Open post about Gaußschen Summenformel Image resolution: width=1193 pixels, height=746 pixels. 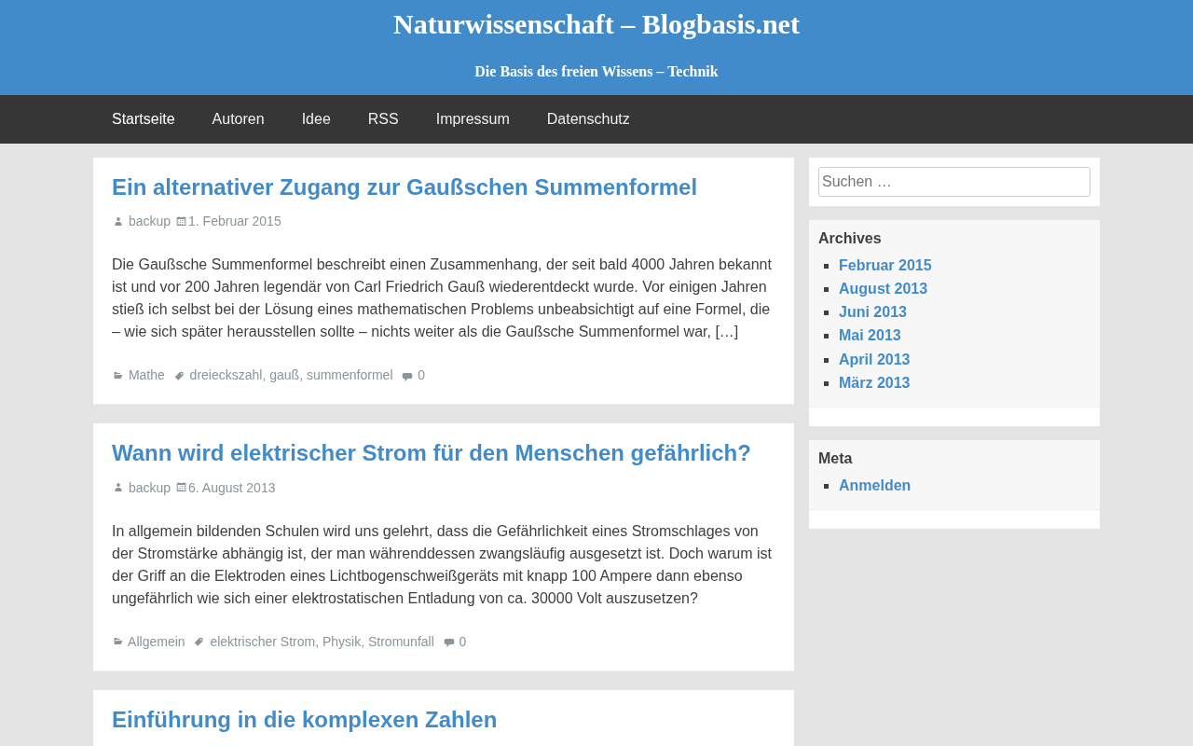coord(405,187)
